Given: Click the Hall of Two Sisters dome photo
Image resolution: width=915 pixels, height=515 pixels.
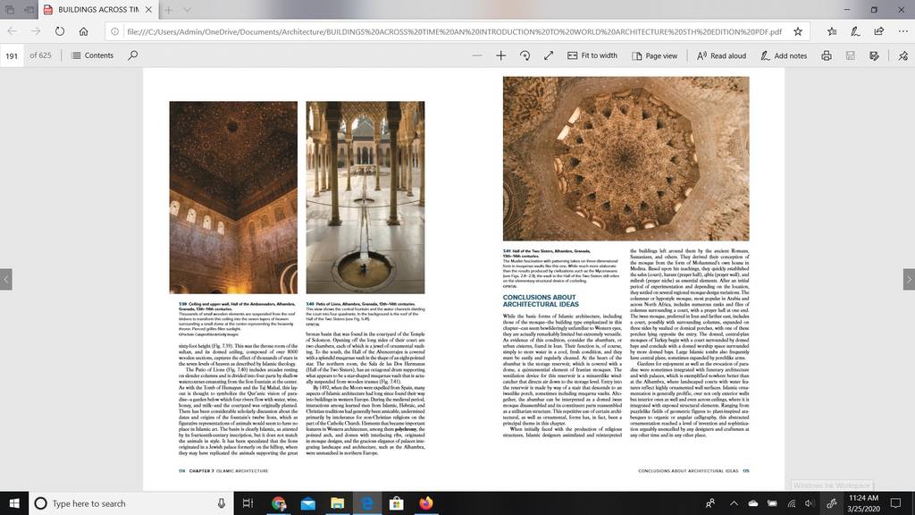Looking at the screenshot, I should pyautogui.click(x=626, y=159).
